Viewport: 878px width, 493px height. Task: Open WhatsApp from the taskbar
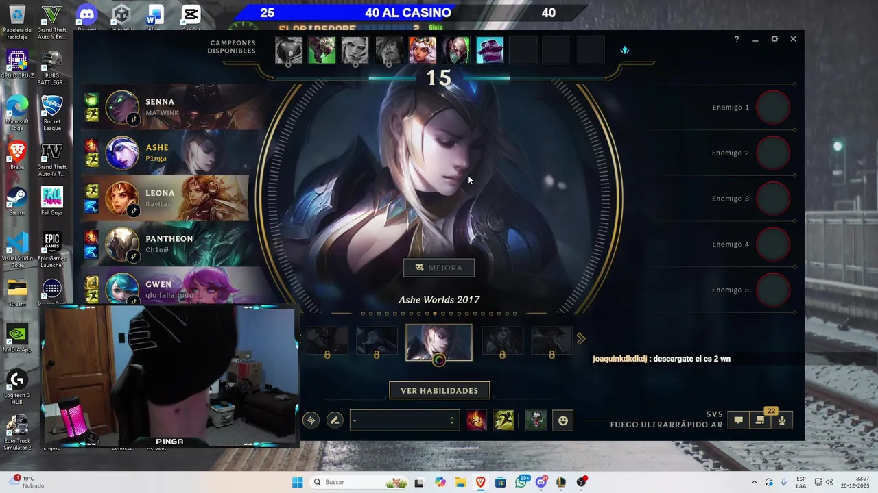521,482
